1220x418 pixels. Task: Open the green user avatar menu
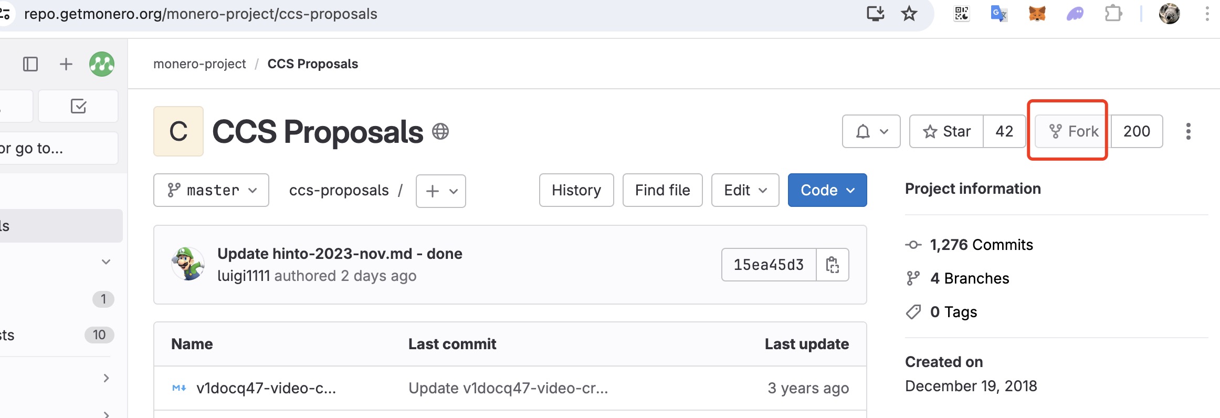(102, 64)
